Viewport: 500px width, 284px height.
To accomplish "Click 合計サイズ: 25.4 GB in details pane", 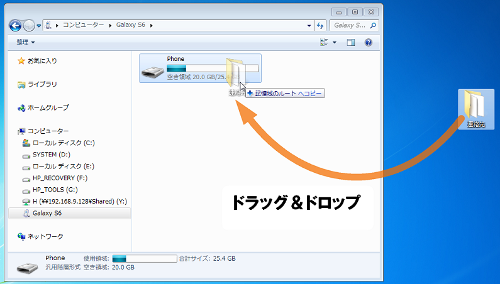I will click(x=207, y=258).
